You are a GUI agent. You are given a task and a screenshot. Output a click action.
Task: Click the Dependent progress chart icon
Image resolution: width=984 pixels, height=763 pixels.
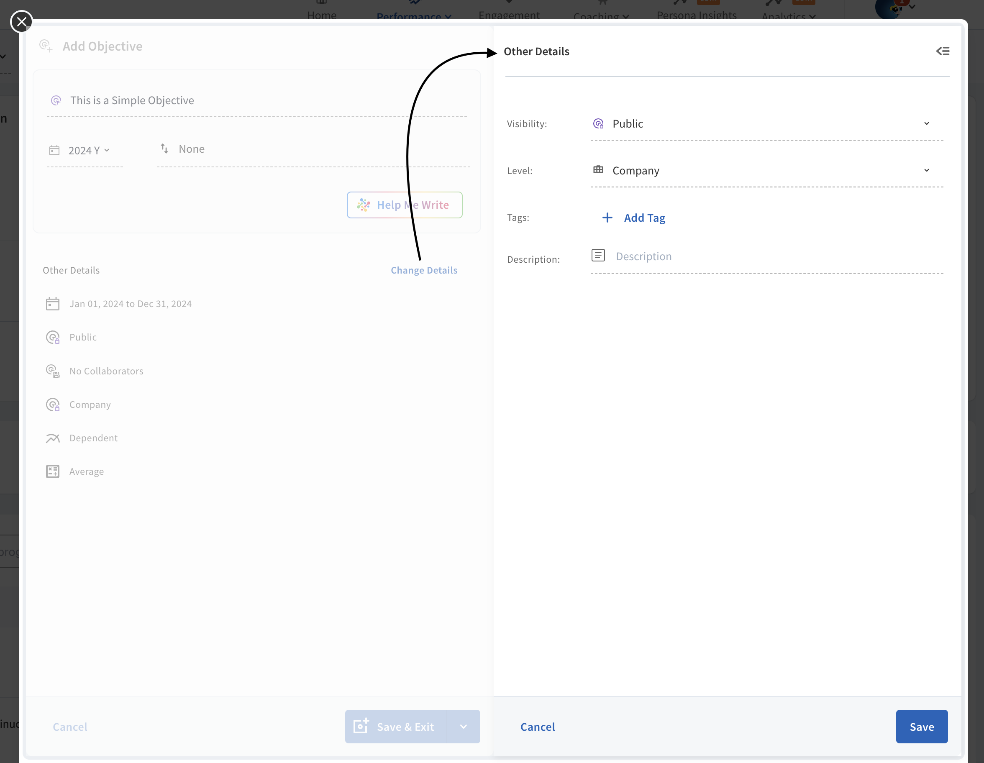[x=53, y=438]
